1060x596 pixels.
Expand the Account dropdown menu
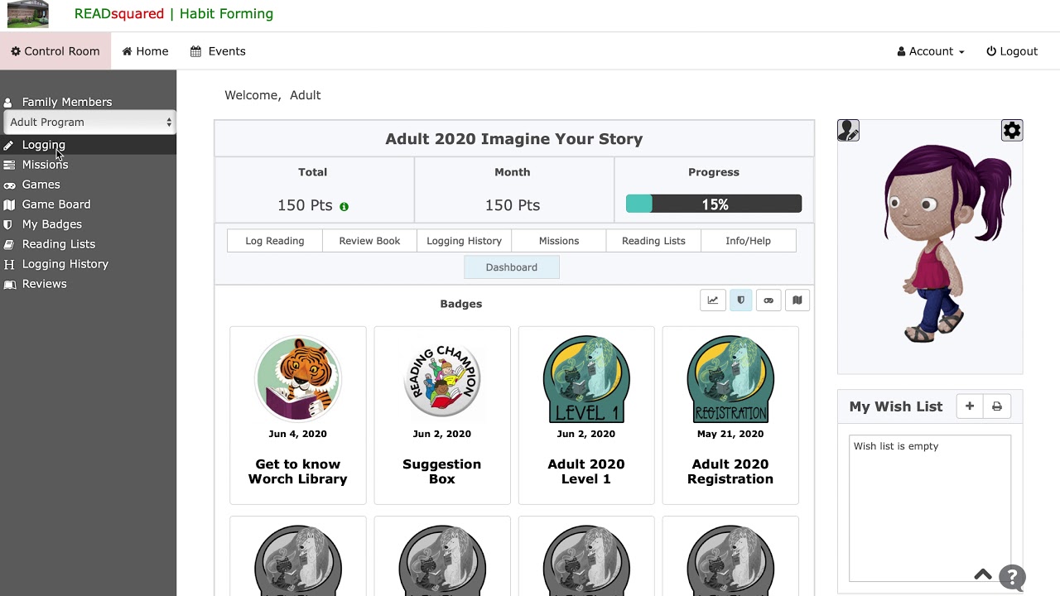click(x=931, y=51)
